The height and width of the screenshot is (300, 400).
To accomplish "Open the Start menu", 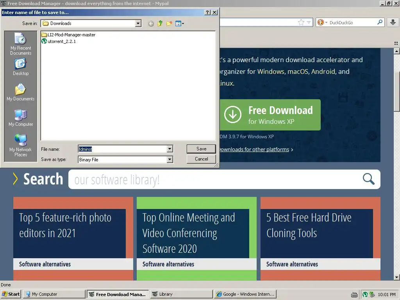I will click(x=11, y=294).
